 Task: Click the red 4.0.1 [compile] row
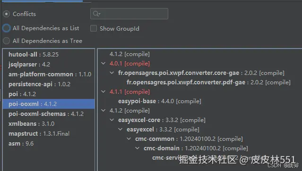[x=129, y=63]
